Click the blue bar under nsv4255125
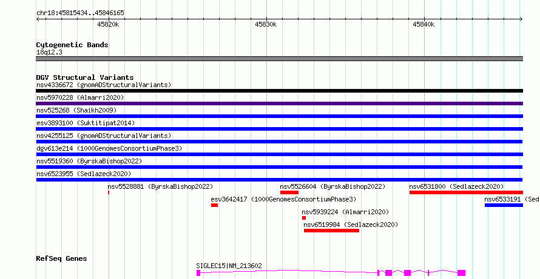Viewport: 540px width, 279px height. tap(279, 142)
